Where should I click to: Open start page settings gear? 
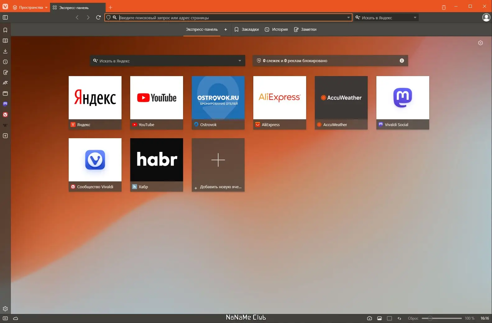coord(481,43)
